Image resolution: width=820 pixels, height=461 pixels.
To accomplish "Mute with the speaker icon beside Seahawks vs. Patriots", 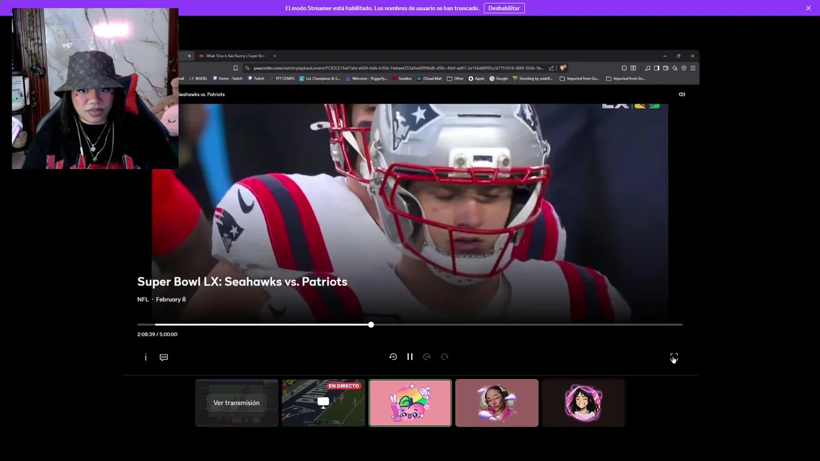I will (682, 94).
